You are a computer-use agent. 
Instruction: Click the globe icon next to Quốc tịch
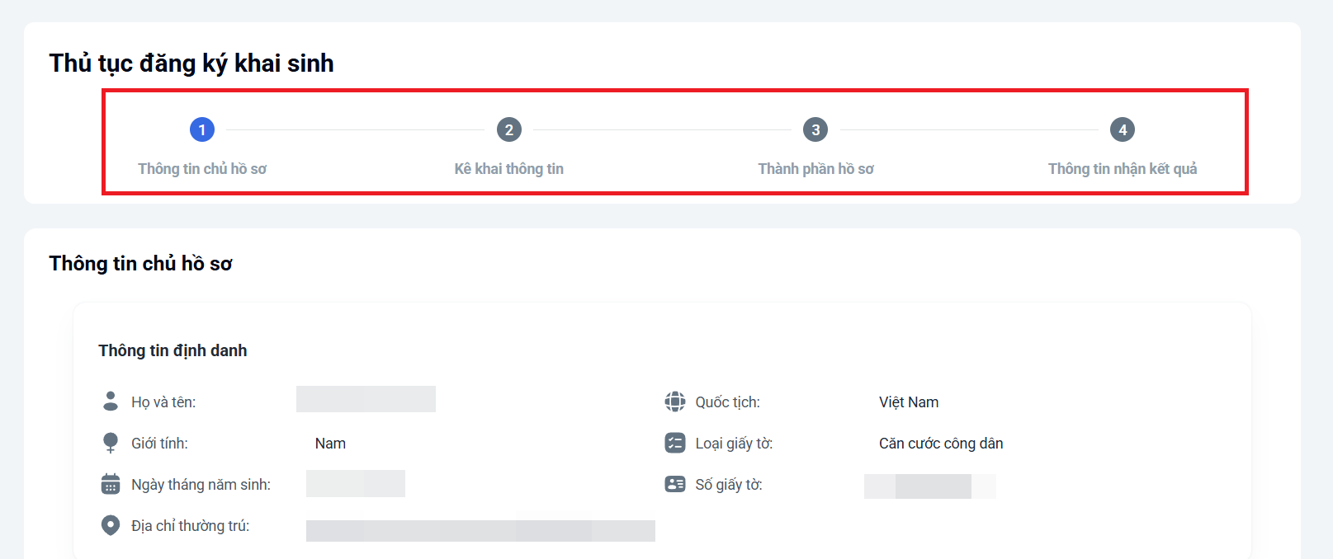(675, 401)
